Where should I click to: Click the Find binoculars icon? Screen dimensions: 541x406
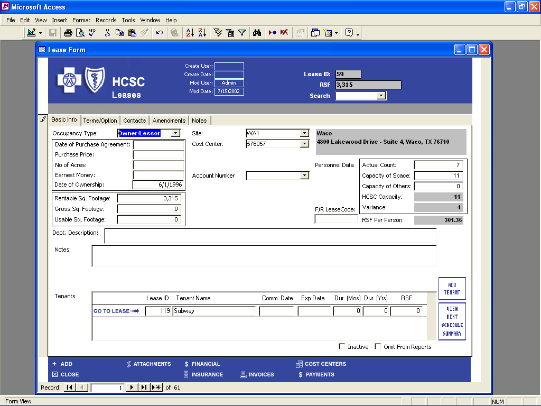[x=257, y=33]
